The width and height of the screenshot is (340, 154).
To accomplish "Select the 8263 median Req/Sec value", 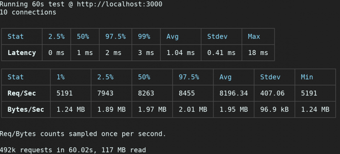I will point(146,93).
